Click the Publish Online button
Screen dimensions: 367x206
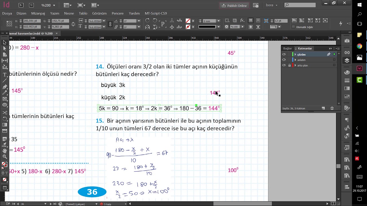coord(235,5)
